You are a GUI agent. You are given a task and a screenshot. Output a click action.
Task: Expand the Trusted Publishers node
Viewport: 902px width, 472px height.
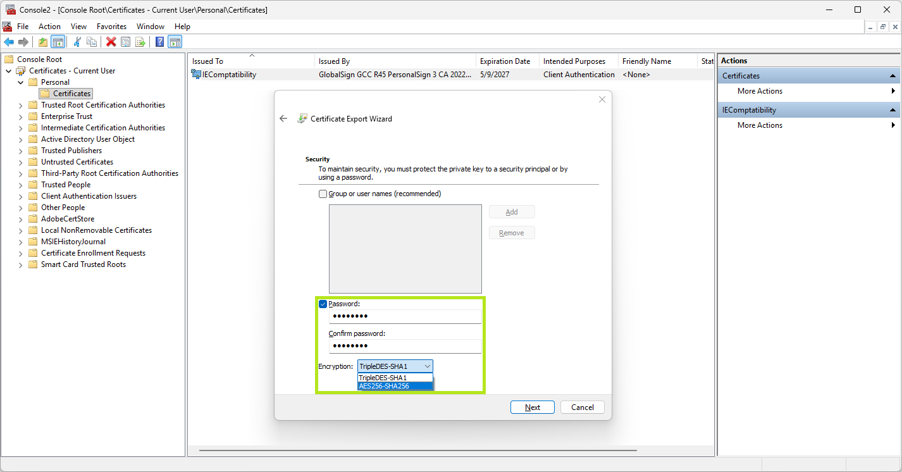coord(20,151)
